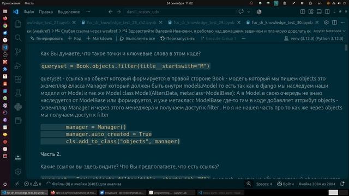Click Войти Copilot sign-in in status bar

pyautogui.click(x=286, y=184)
